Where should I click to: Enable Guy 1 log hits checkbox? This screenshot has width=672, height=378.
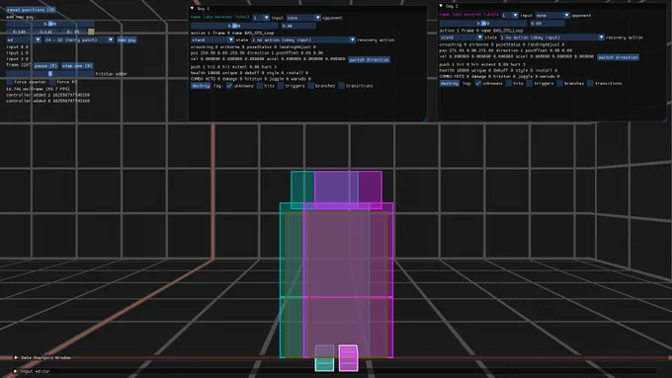click(x=259, y=86)
